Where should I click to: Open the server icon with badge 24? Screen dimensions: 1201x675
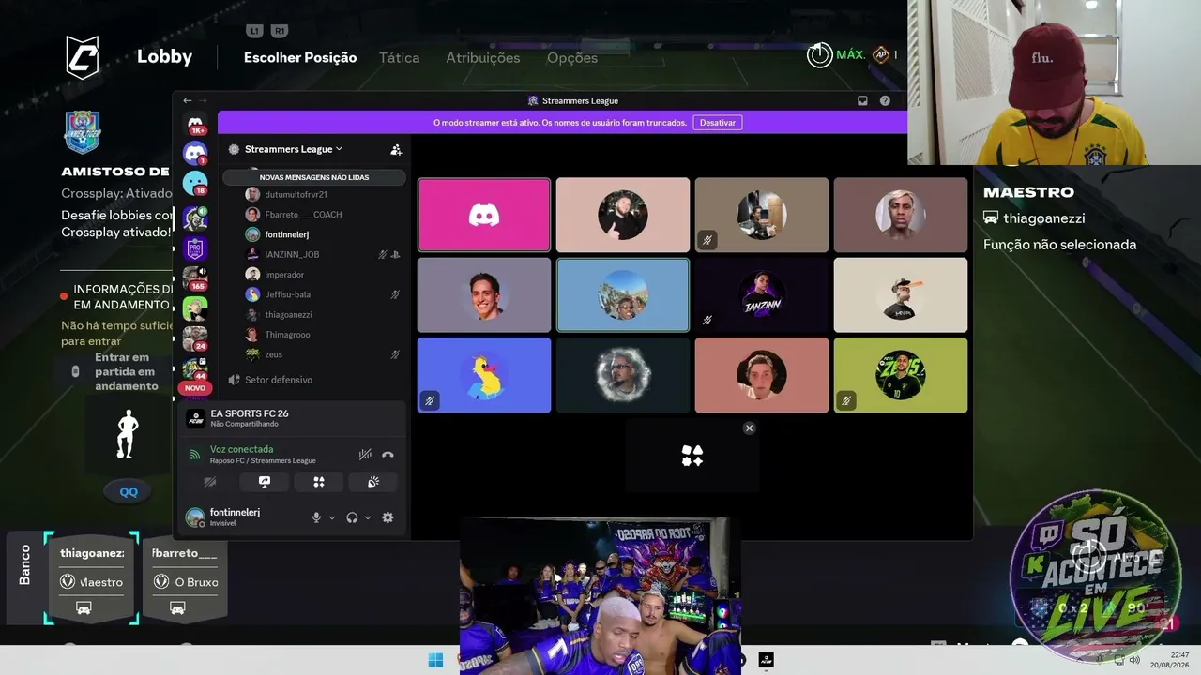pyautogui.click(x=195, y=338)
